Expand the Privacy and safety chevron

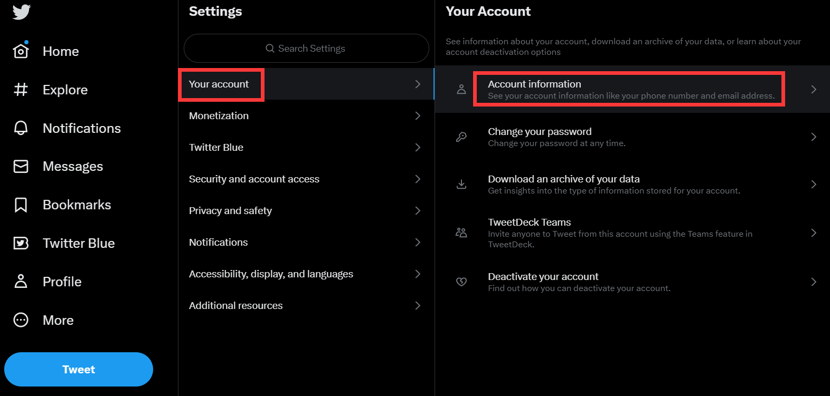[x=418, y=211]
